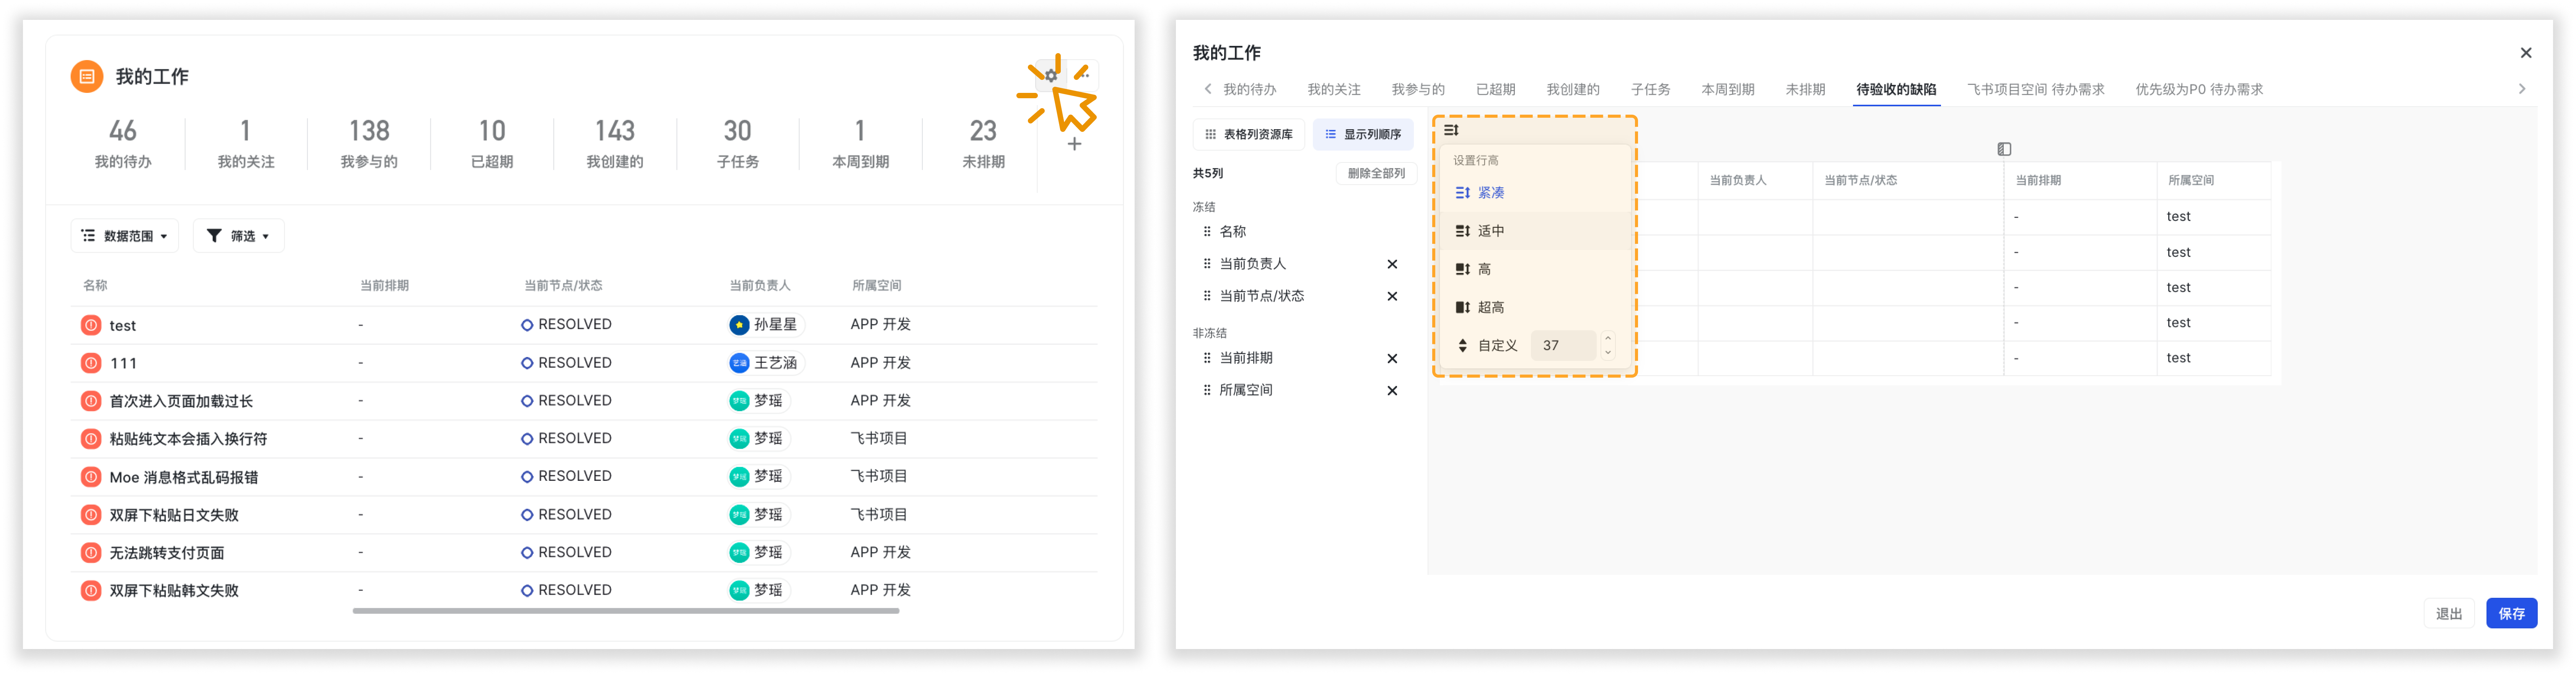
Task: Switch to the 飞书项目空间 待办需求 tab
Action: click(x=2035, y=89)
